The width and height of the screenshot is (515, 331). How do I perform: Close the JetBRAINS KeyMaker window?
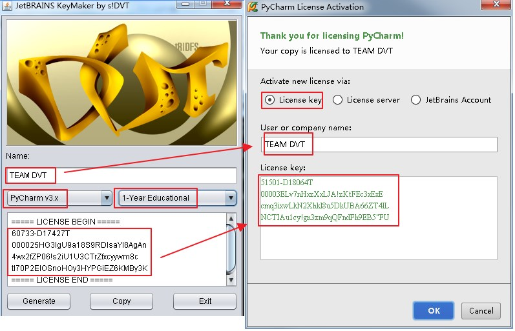tap(227, 4)
